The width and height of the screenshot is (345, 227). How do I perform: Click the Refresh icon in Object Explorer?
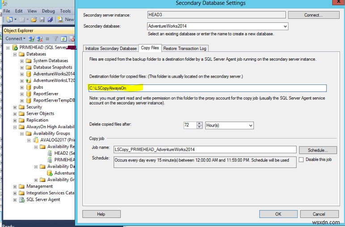(63, 39)
